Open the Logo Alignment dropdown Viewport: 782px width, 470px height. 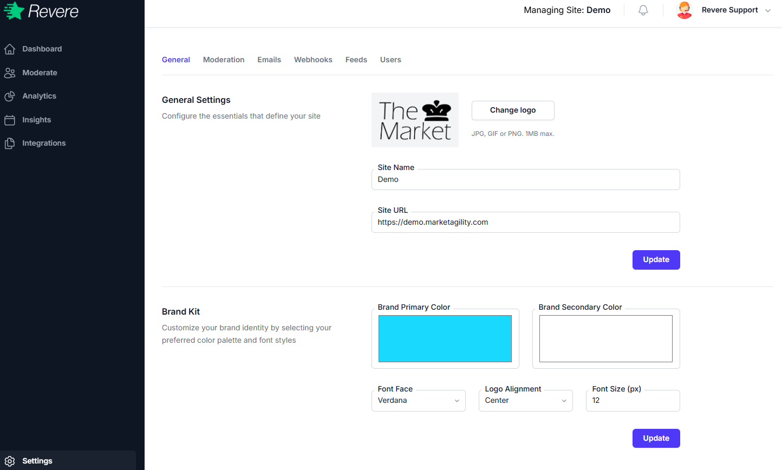[525, 400]
